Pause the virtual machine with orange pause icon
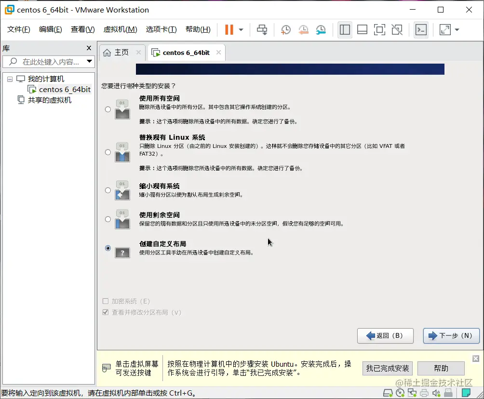 pyautogui.click(x=229, y=29)
